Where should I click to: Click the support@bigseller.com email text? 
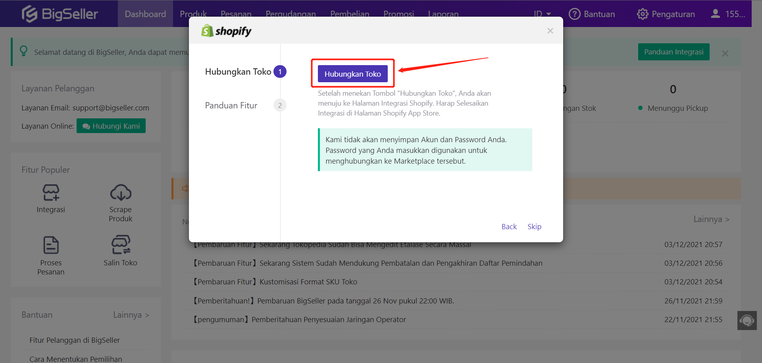click(111, 108)
